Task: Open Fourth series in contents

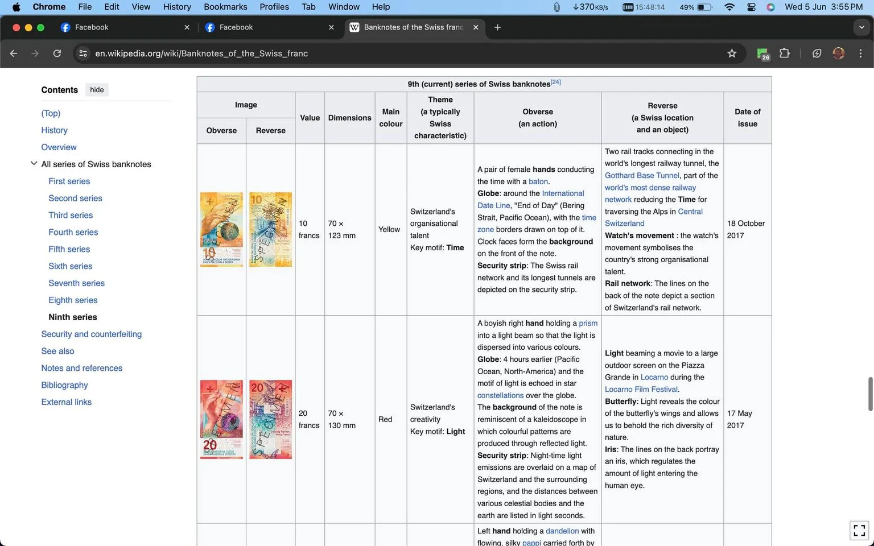Action: click(x=73, y=232)
